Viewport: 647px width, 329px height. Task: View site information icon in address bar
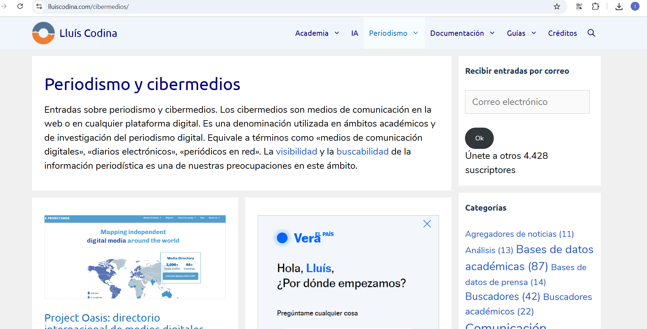39,6
